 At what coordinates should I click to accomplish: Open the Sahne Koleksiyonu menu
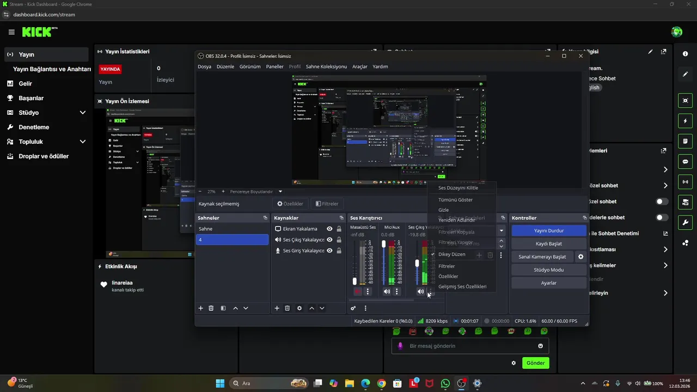tap(326, 66)
